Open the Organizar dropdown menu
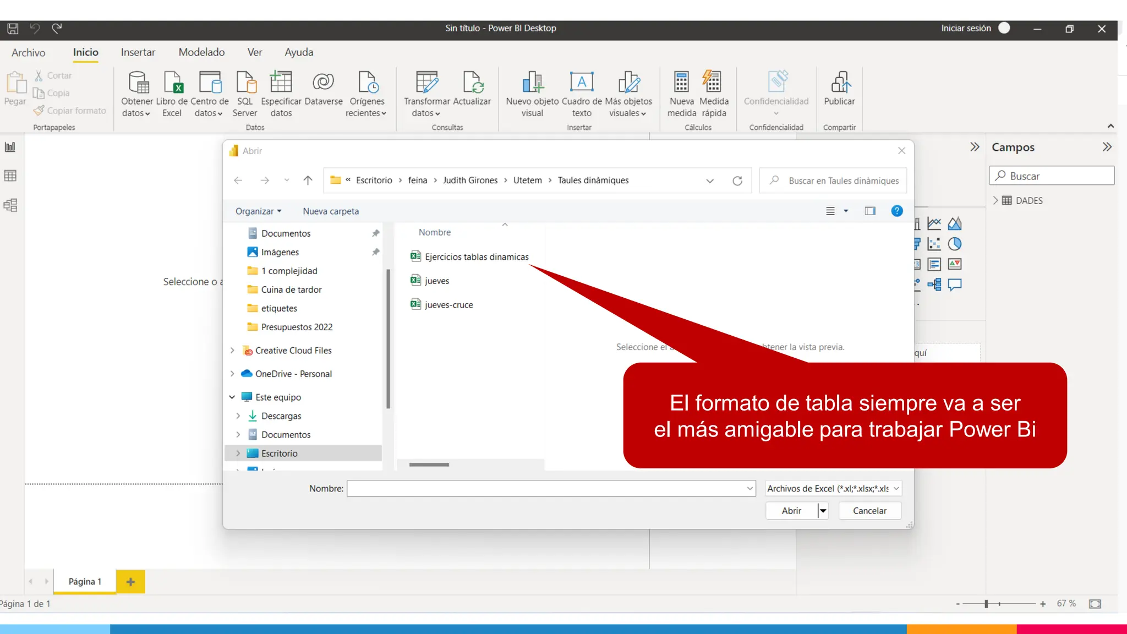 [x=258, y=211]
